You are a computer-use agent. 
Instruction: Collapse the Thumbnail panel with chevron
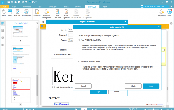click(37, 23)
